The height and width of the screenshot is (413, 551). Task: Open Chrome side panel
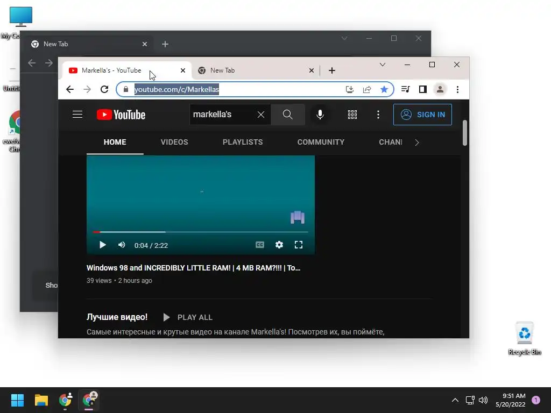click(423, 90)
